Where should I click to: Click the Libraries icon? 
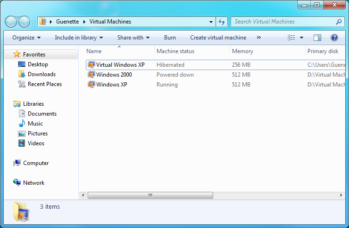tap(17, 104)
